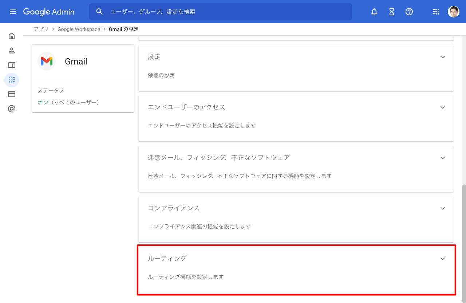Viewport: 466px width, 303px height.
Task: Click the アプリ breadcrumb link
Action: tap(41, 29)
